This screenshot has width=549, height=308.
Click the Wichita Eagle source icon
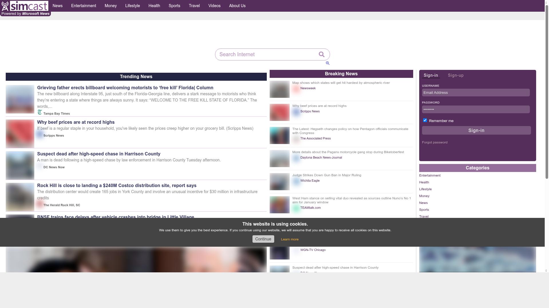click(296, 181)
